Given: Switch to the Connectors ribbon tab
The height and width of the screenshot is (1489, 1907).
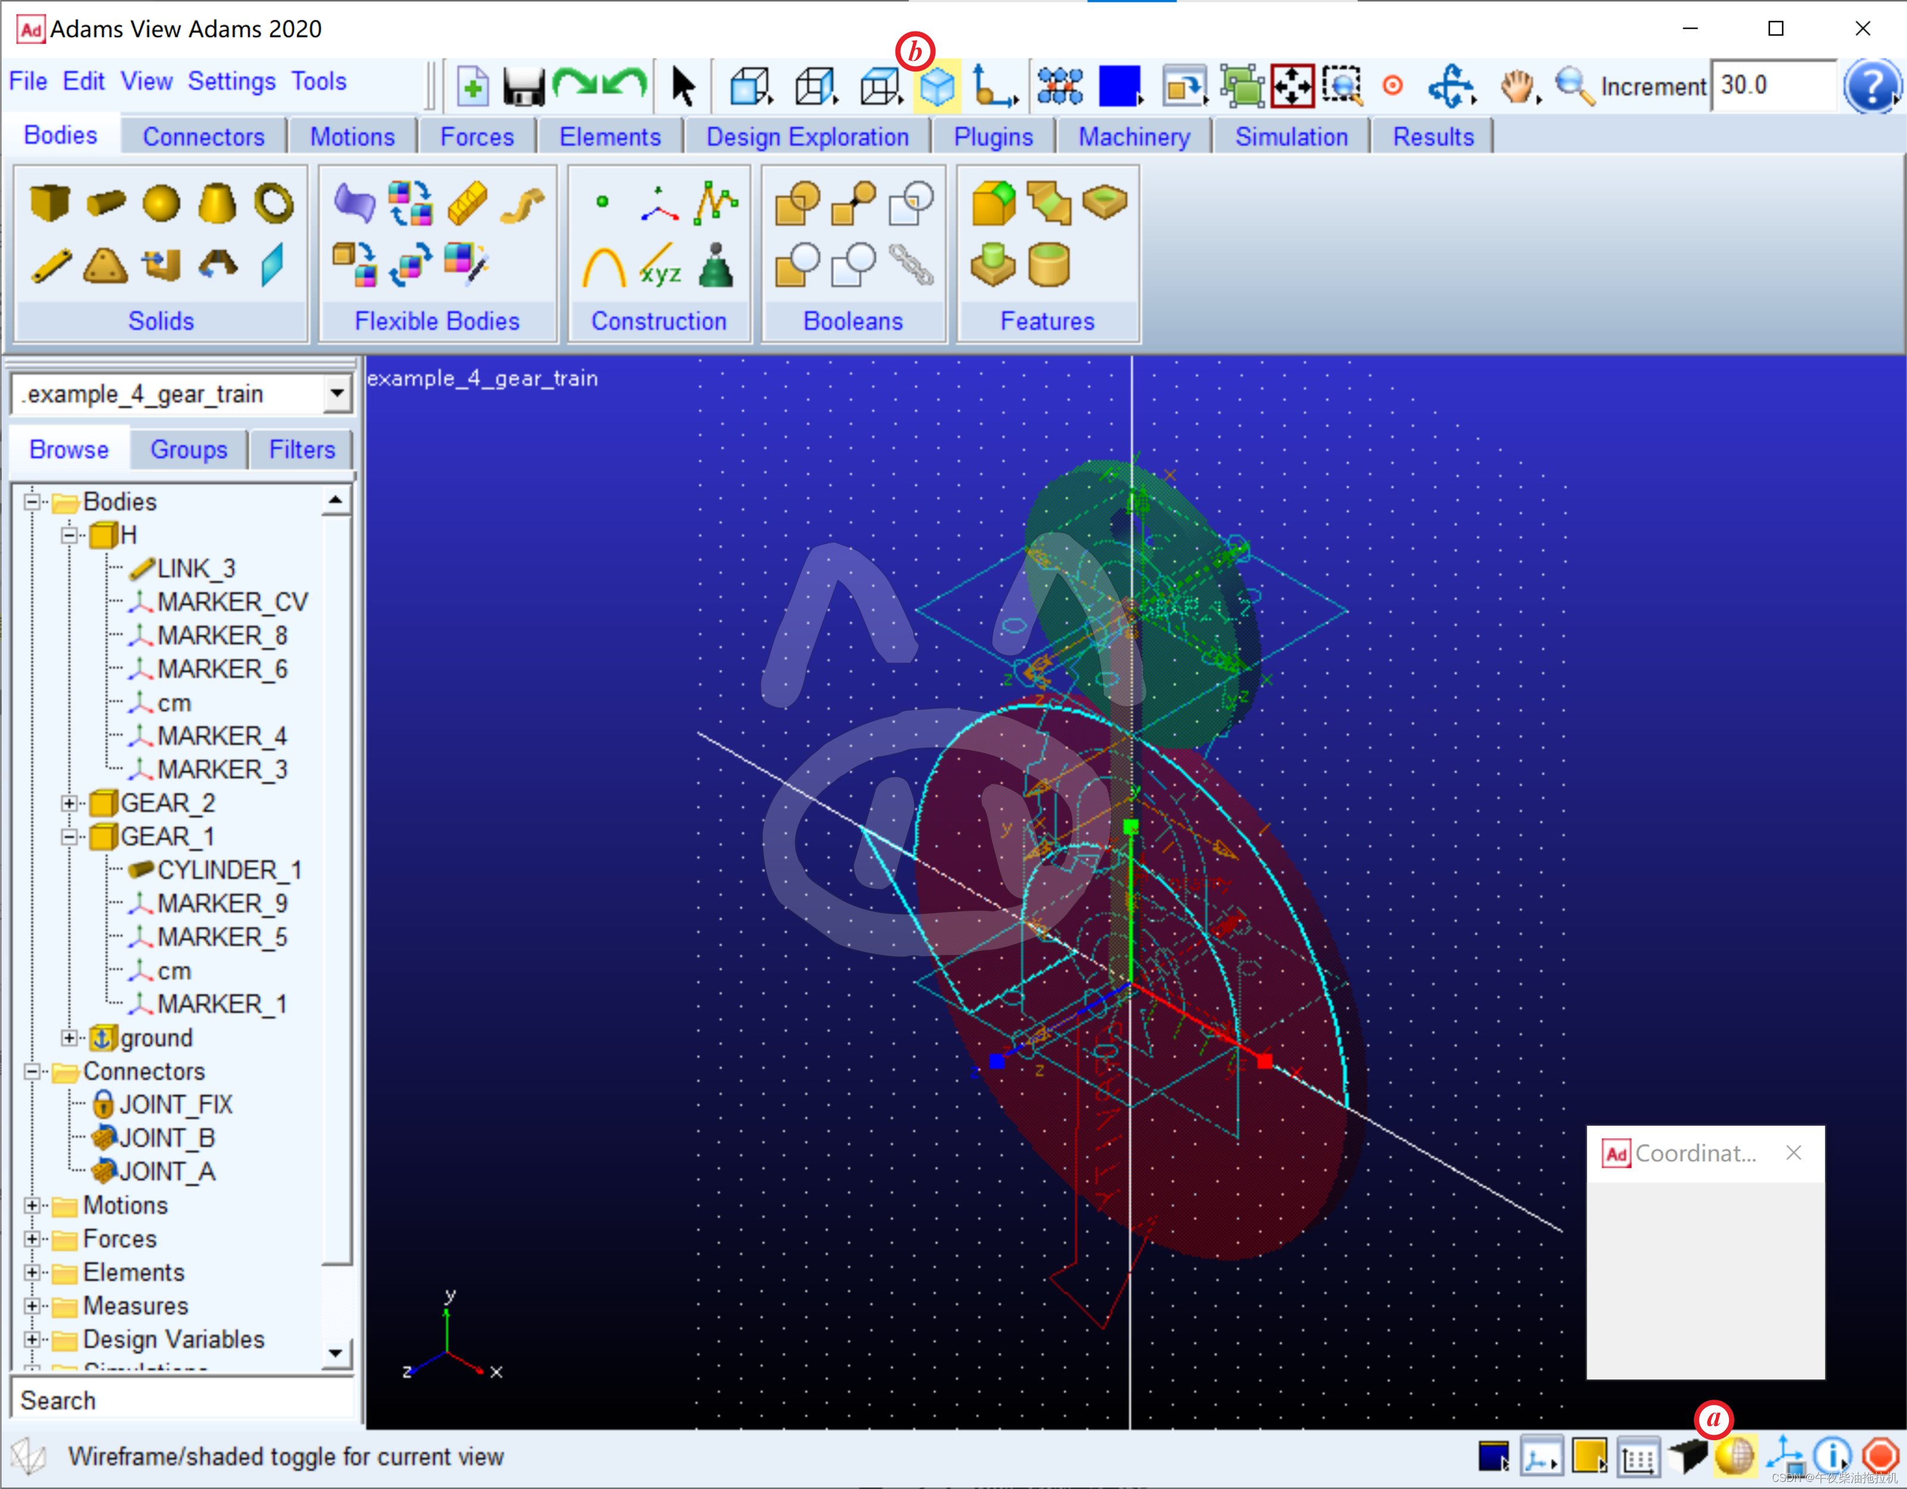Looking at the screenshot, I should pyautogui.click(x=204, y=137).
